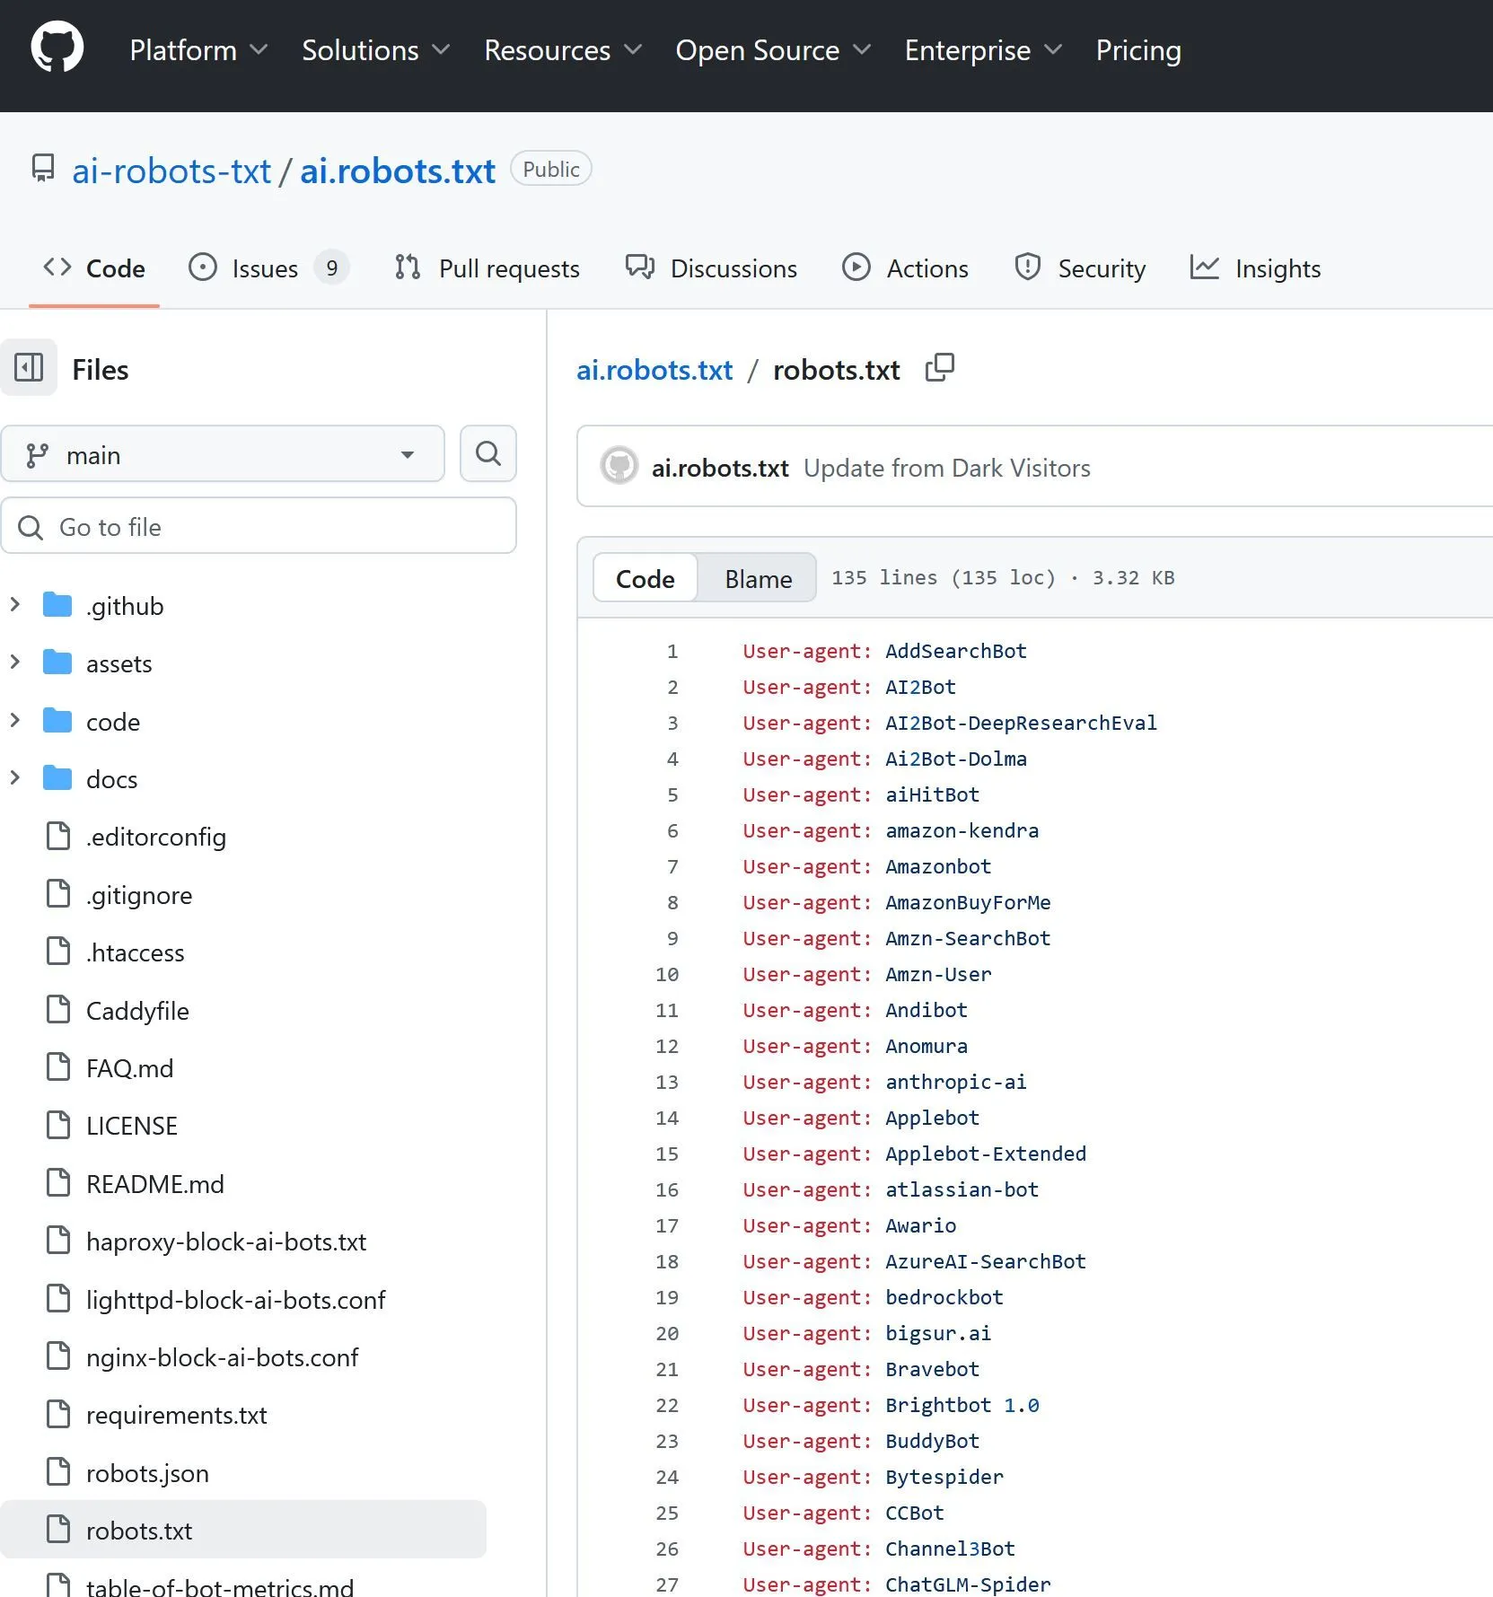Click the Amazonbot user-agent line

867,866
